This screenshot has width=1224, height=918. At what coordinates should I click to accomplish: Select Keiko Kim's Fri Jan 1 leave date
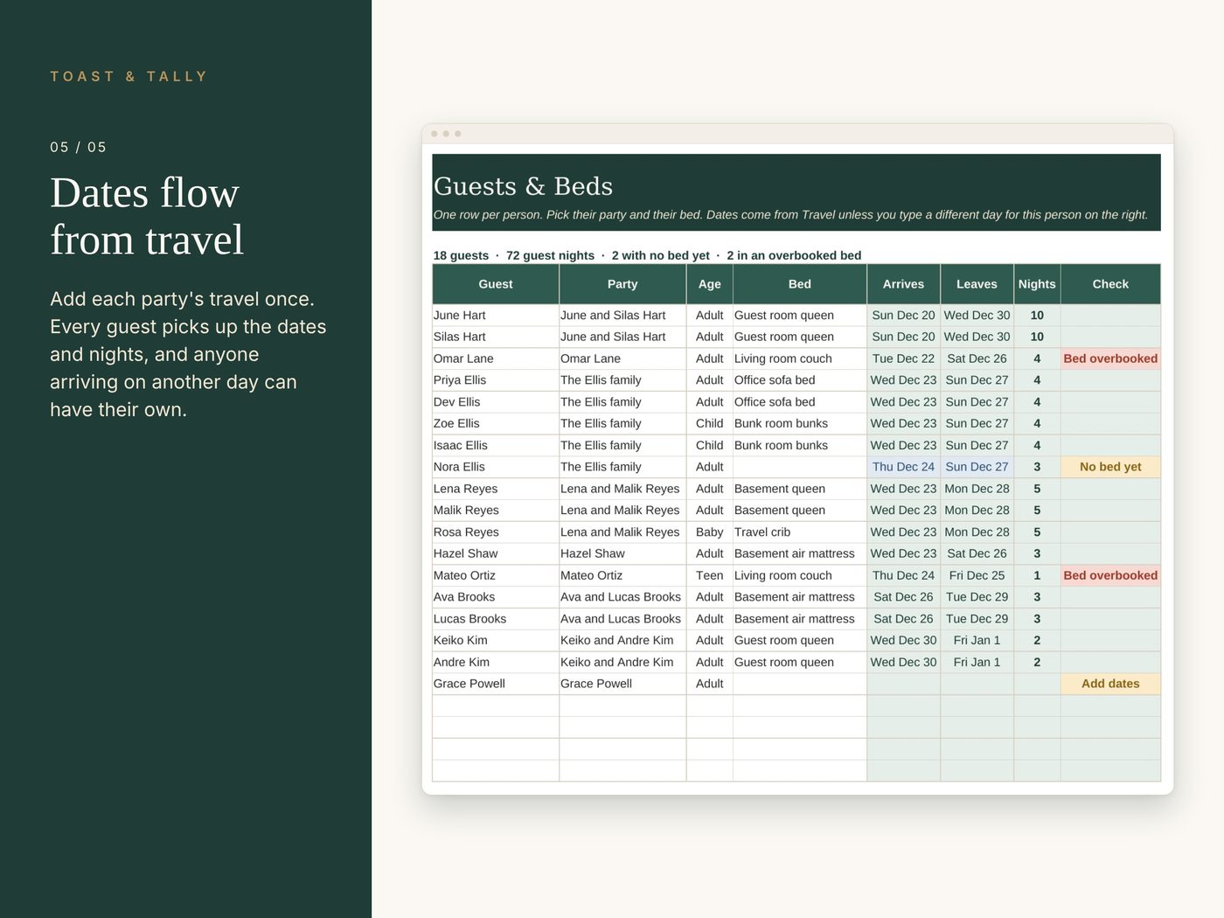coord(977,640)
